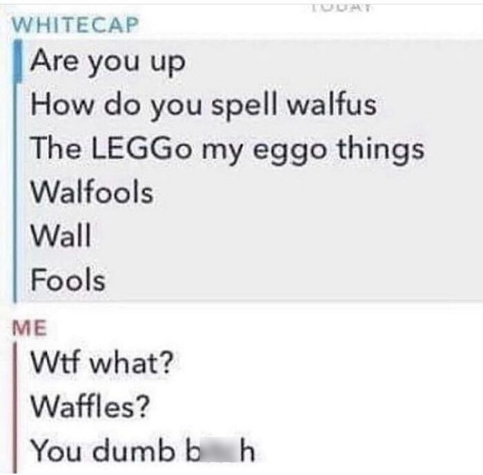The image size is (483, 475).
Task: Tap the "Walfools" message
Action: click(x=92, y=192)
